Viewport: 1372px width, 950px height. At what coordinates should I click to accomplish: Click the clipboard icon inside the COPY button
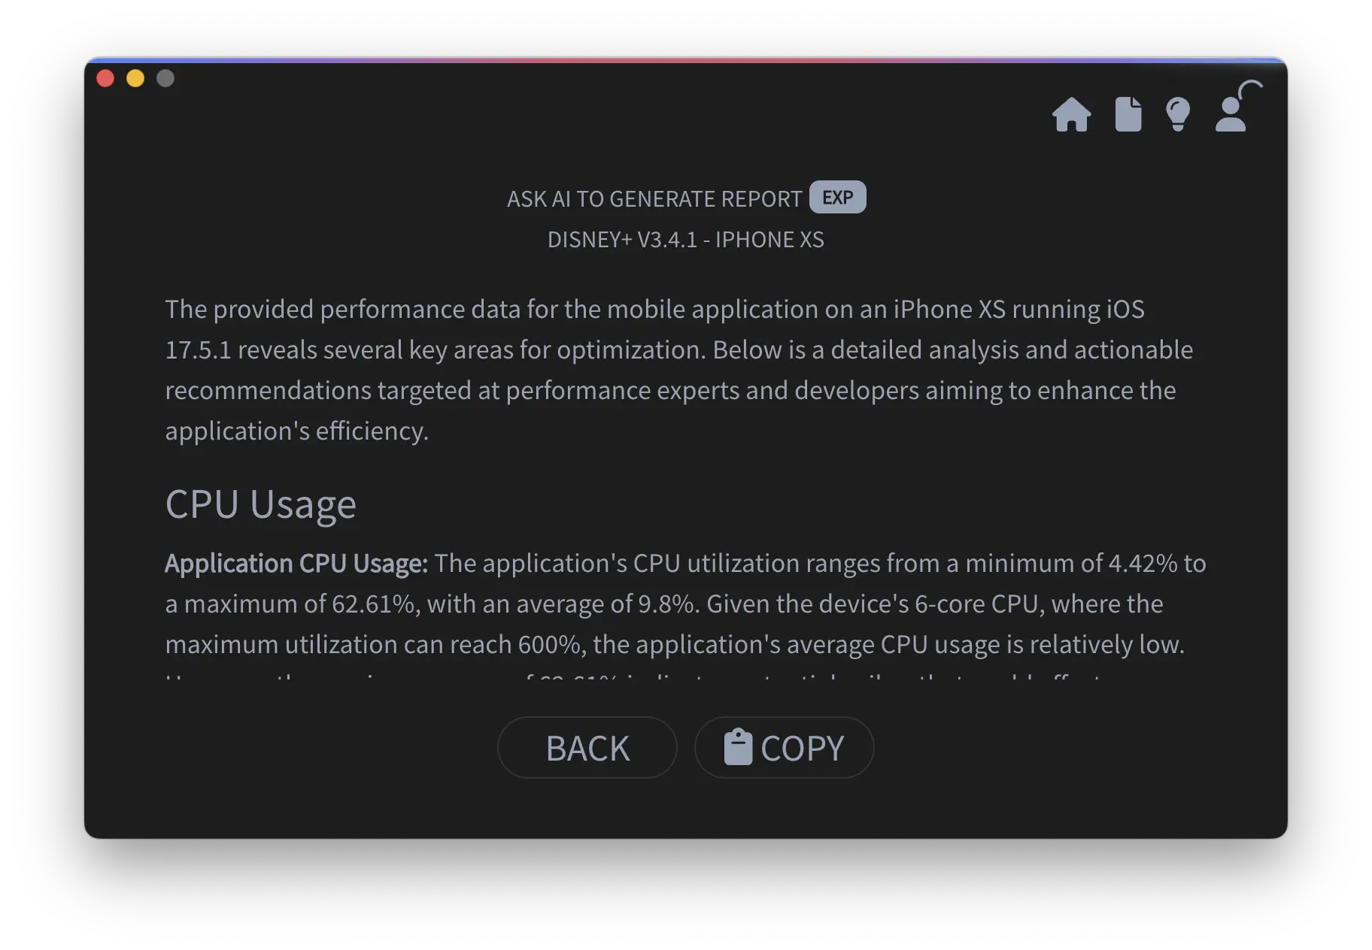point(740,747)
